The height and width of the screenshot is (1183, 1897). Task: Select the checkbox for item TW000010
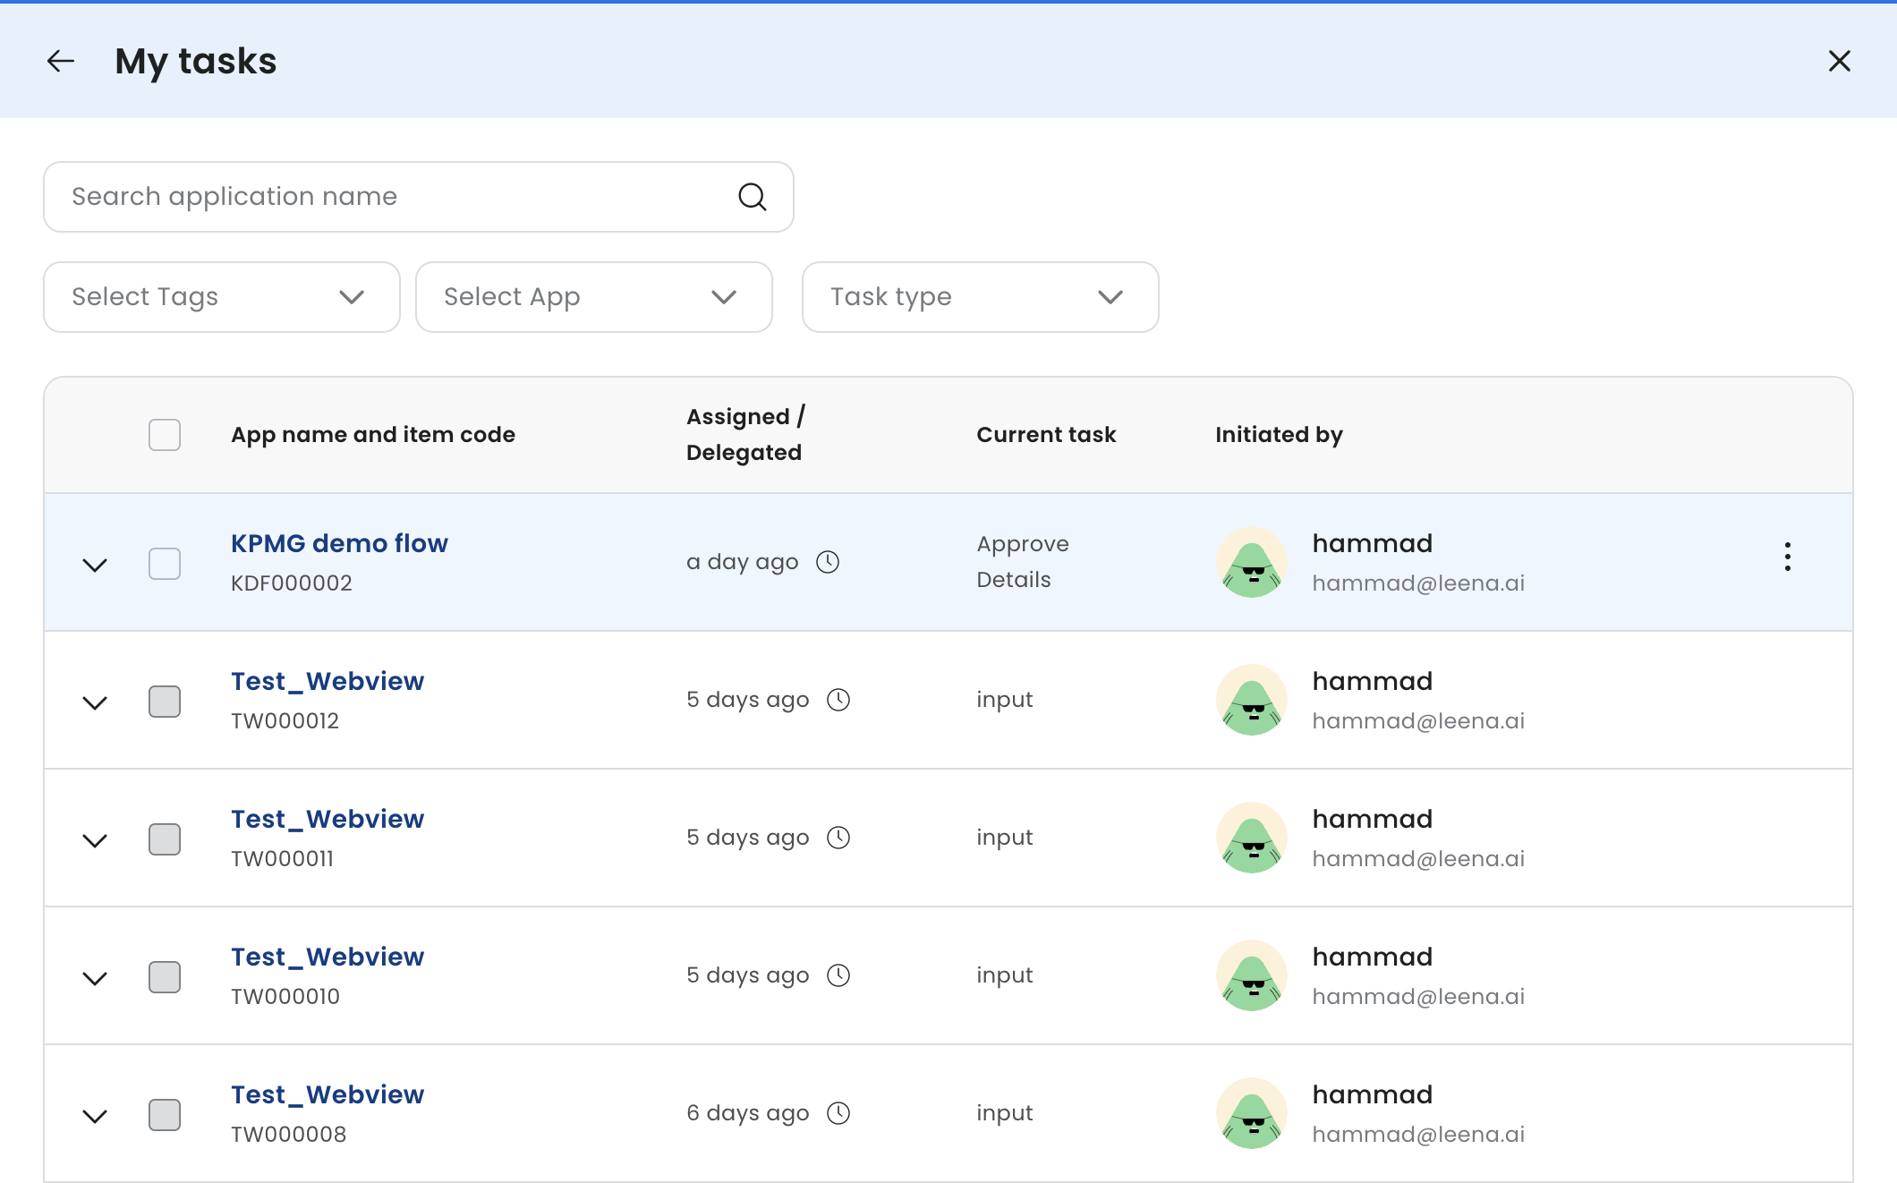click(x=165, y=977)
